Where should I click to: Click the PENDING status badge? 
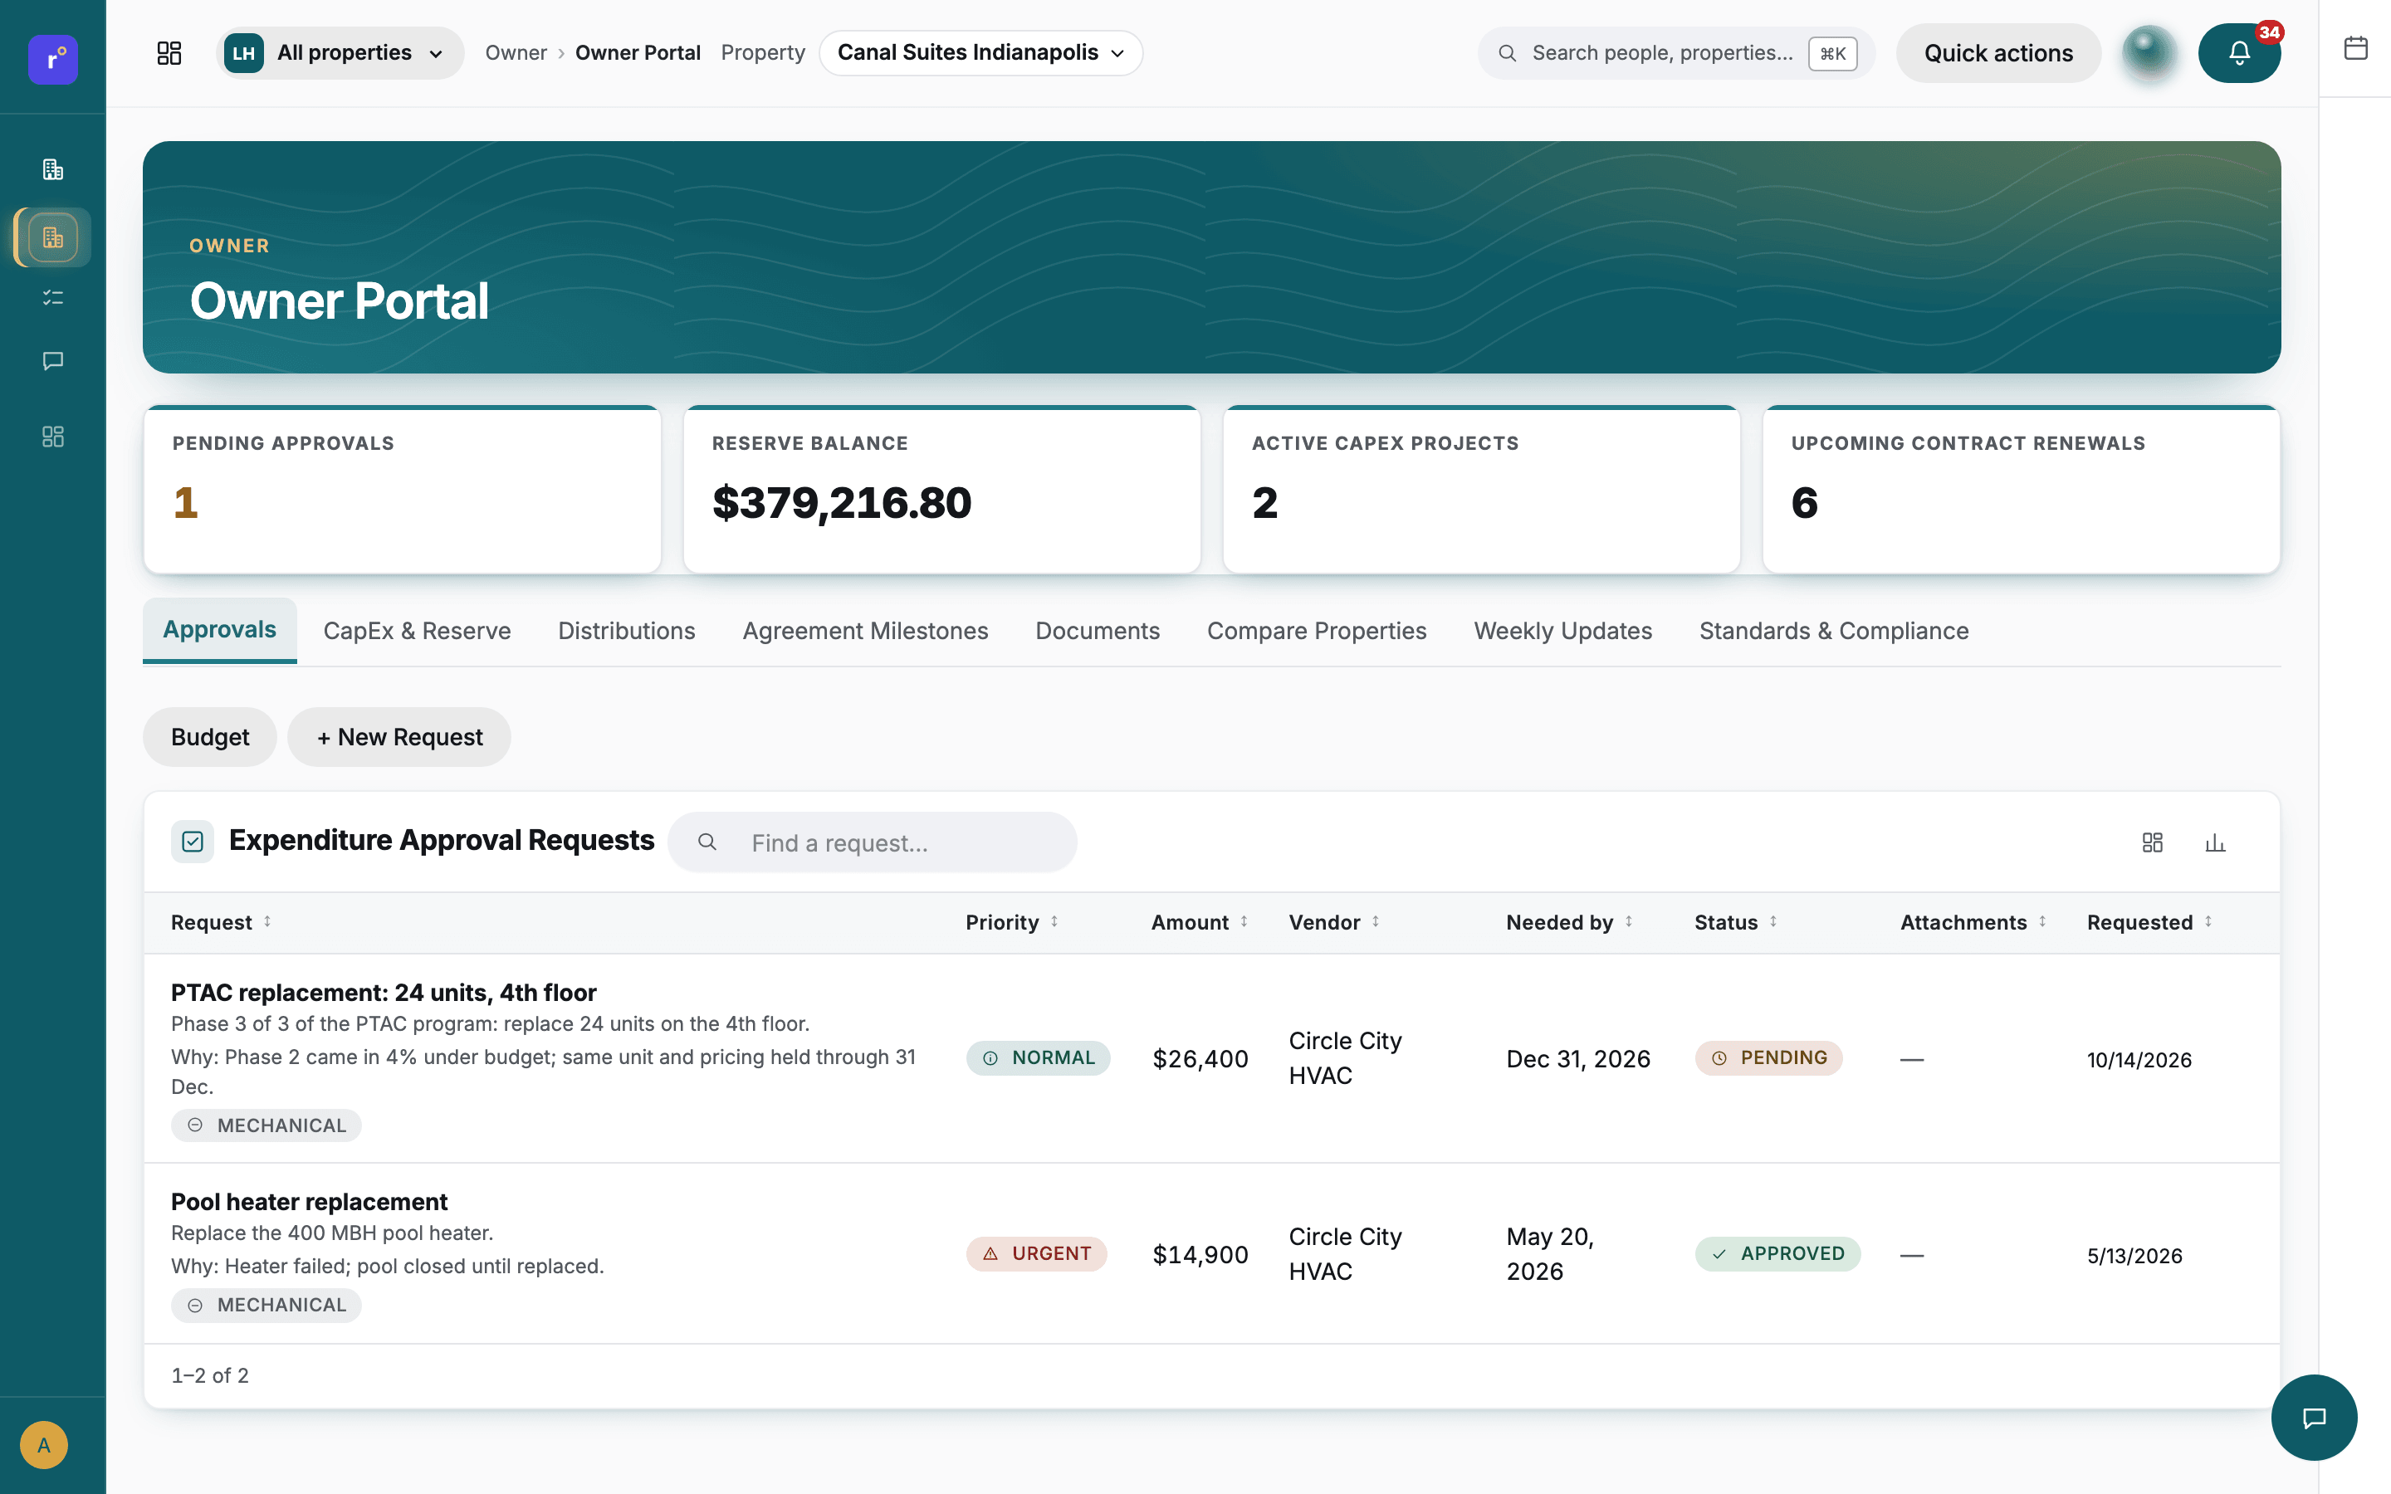point(1768,1058)
